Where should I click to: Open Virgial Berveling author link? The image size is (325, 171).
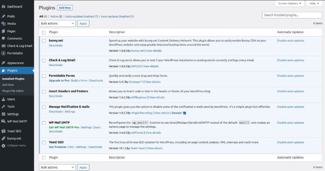click(142, 113)
